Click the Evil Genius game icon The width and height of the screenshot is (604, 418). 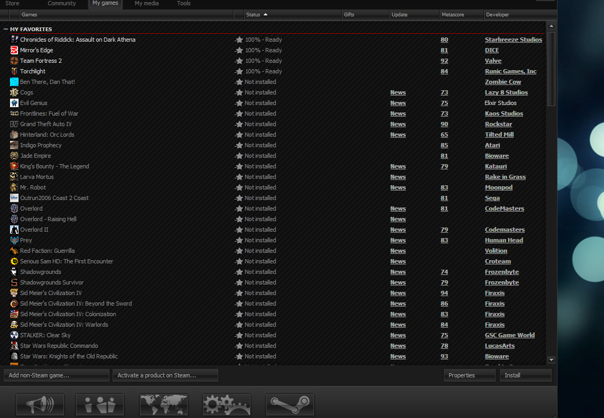point(14,103)
